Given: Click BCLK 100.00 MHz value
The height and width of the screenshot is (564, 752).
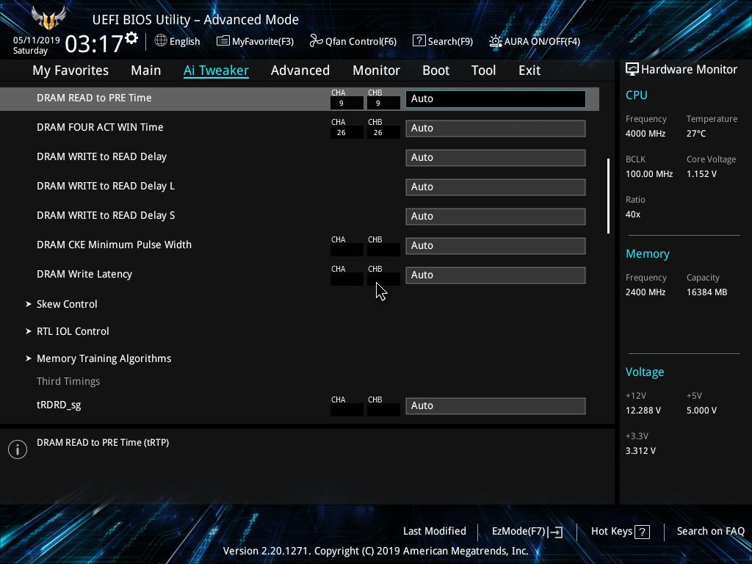Looking at the screenshot, I should [x=649, y=174].
